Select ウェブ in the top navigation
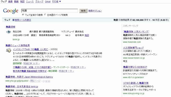The height and width of the screenshot is (97, 171). tap(4, 2)
